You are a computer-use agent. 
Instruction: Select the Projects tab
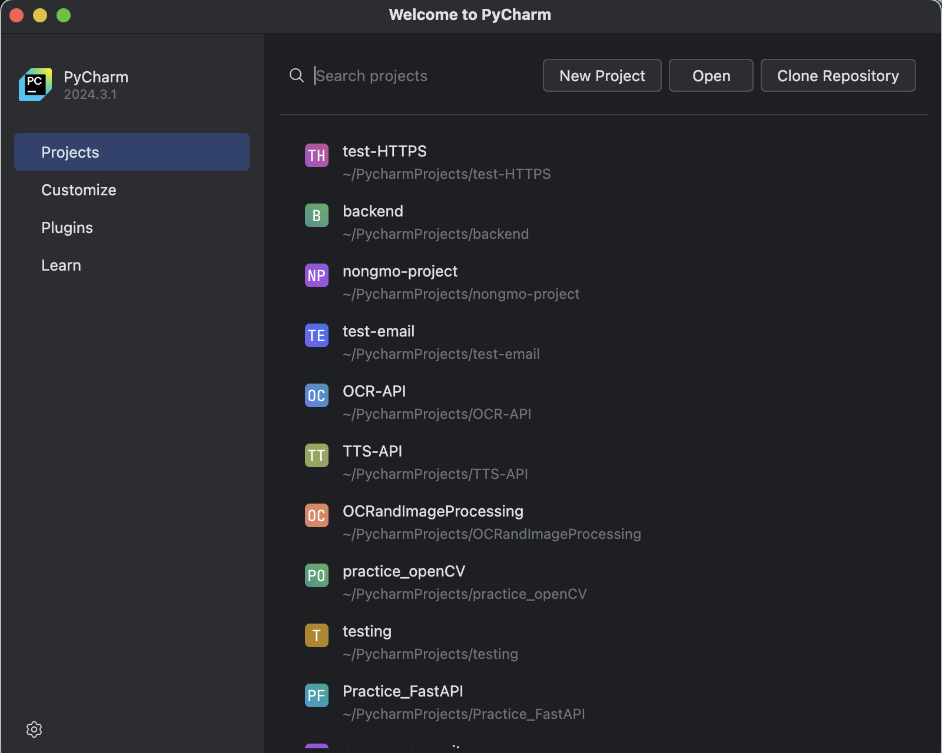pyautogui.click(x=132, y=152)
